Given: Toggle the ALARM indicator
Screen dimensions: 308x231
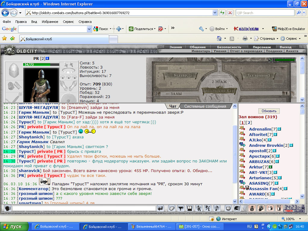Looking at the screenshot, I should [x=299, y=211].
